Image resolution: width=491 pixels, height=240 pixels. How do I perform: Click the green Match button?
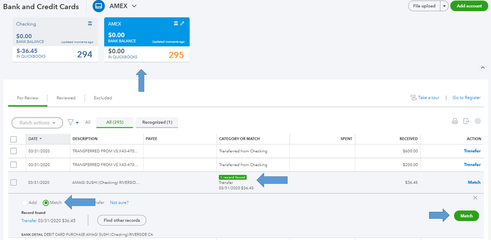click(x=466, y=216)
